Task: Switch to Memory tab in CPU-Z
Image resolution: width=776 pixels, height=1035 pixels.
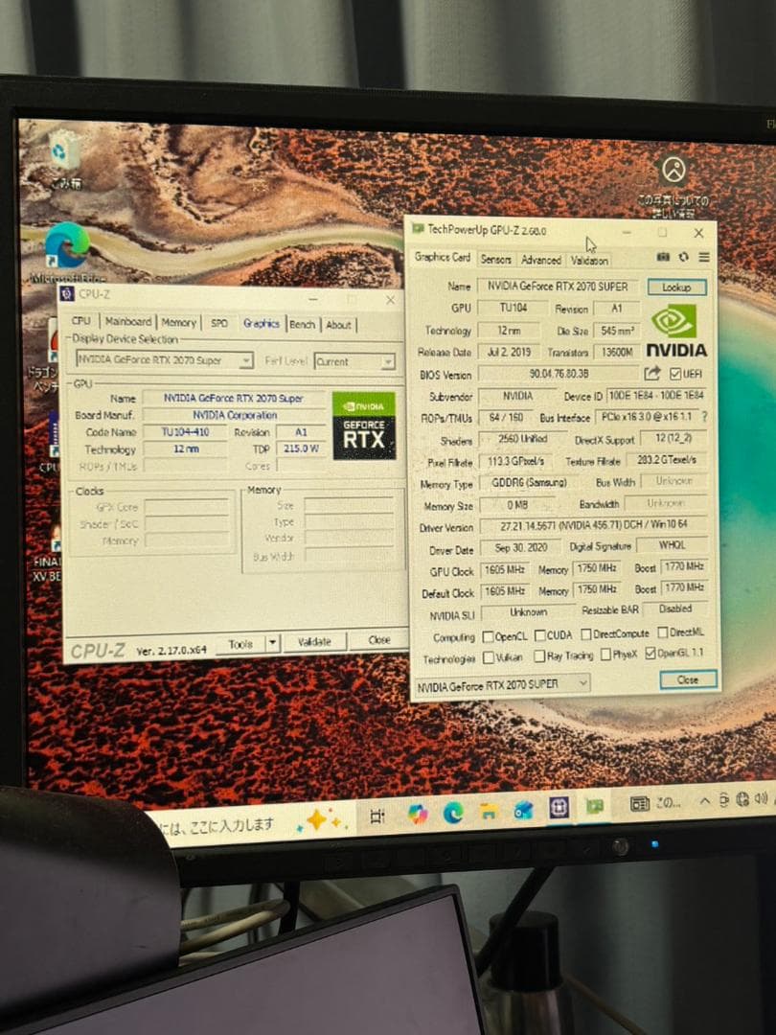Action: pos(178,322)
